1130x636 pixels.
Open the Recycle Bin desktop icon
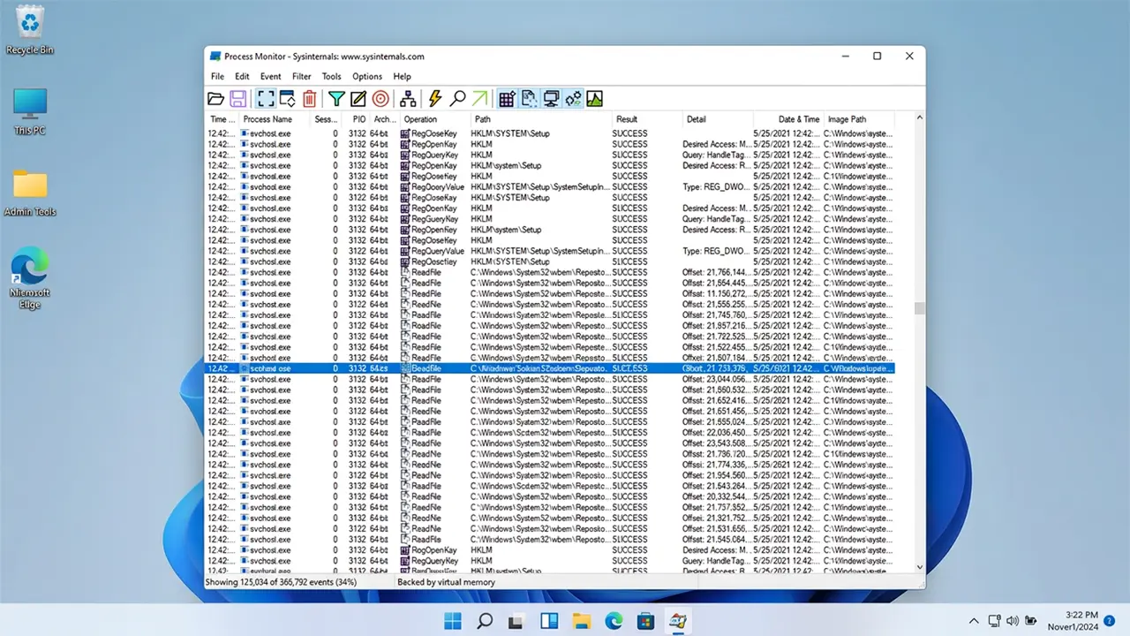click(30, 30)
